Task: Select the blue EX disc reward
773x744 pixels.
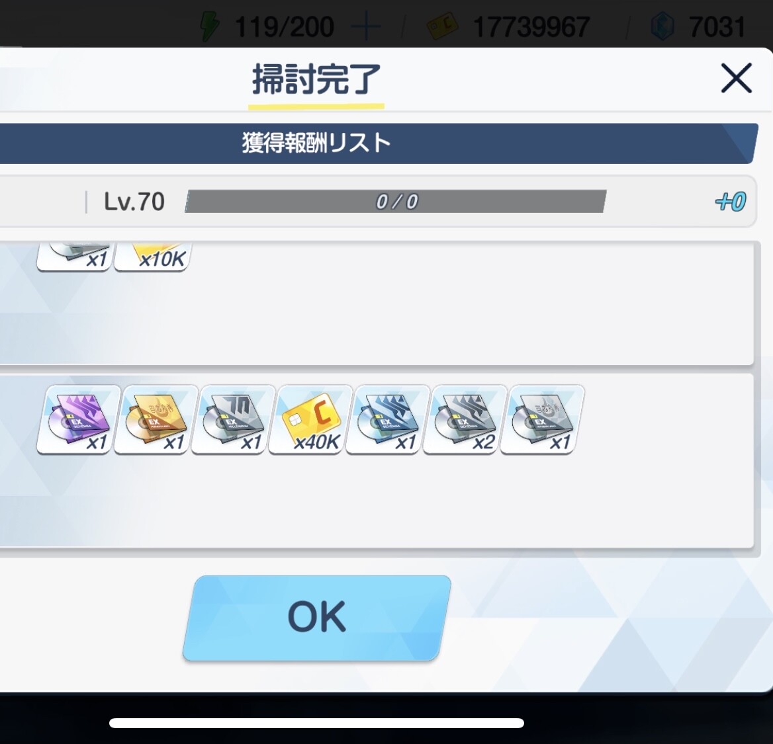Action: pos(388,419)
